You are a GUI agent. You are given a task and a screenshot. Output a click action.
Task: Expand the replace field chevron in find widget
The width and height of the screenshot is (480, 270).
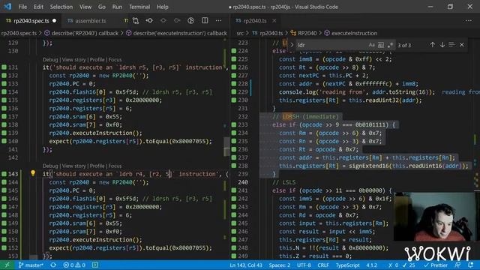[x=292, y=45]
